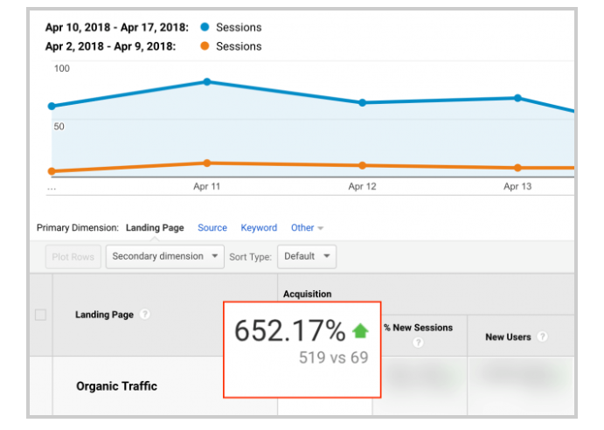Expand the Other primary dimension menu

point(307,228)
